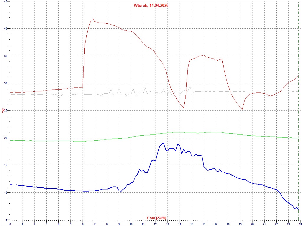Click the 10 value on temperature axis
The image size is (302, 227).
5,193
